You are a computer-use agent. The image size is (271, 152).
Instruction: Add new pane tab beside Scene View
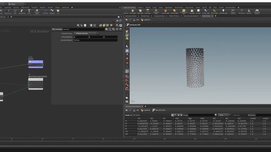point(216,16)
